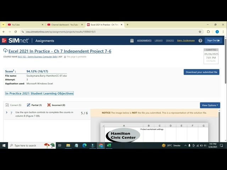Open File Explorer from taskbar
The image size is (227, 170).
click(x=68, y=146)
